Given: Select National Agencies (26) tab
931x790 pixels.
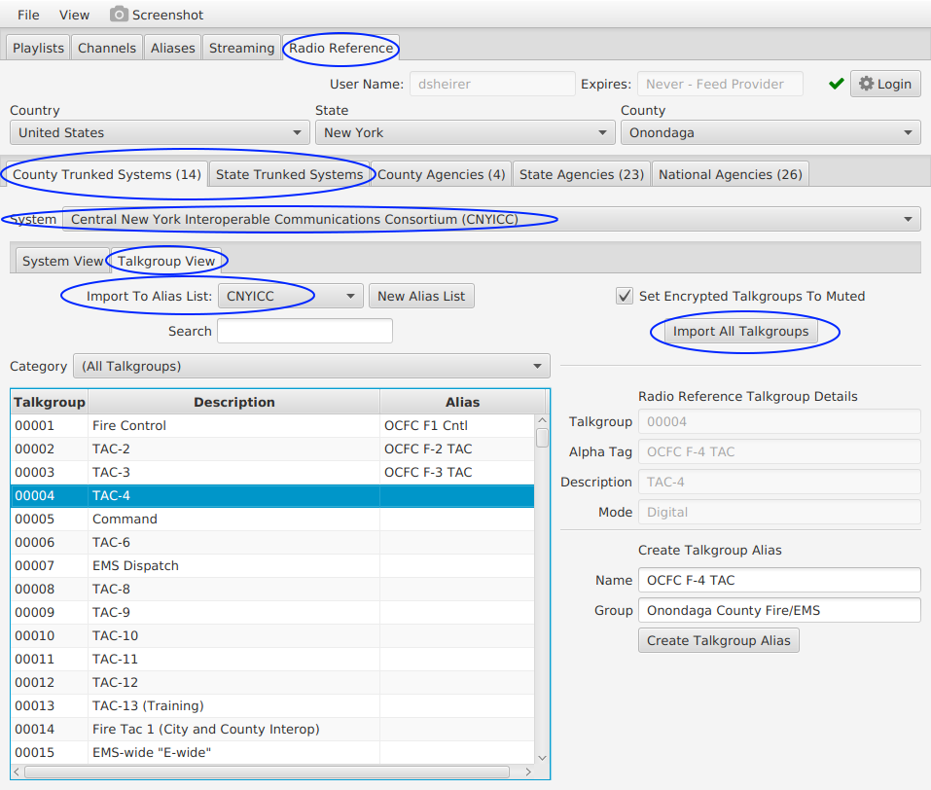Looking at the screenshot, I should [x=731, y=174].
